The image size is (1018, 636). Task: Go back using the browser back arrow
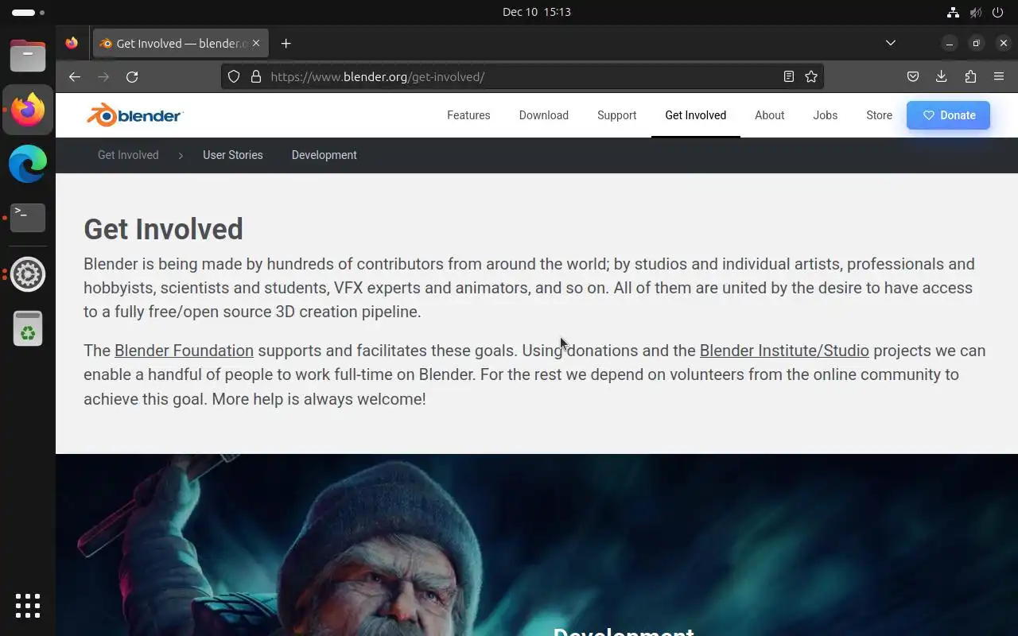74,76
